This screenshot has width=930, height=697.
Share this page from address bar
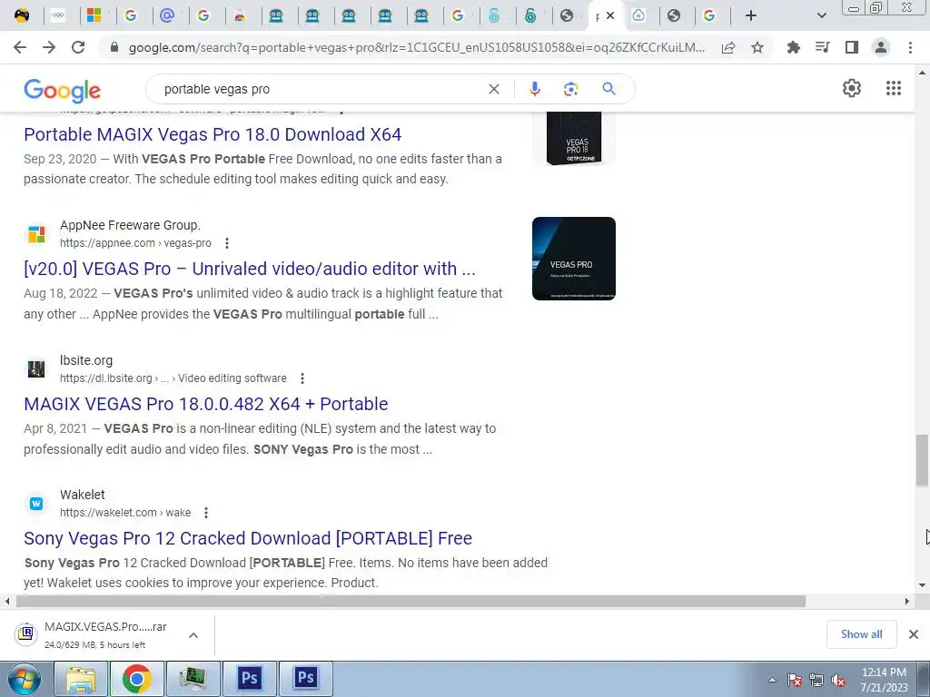728,47
